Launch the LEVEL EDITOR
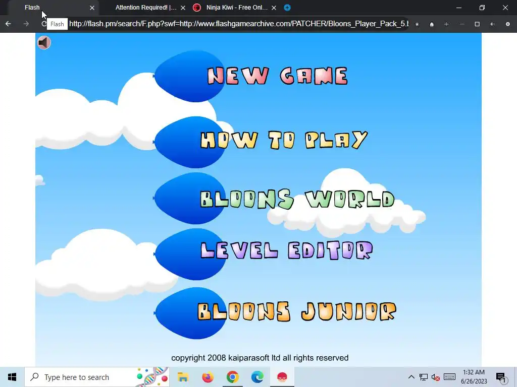 287,250
